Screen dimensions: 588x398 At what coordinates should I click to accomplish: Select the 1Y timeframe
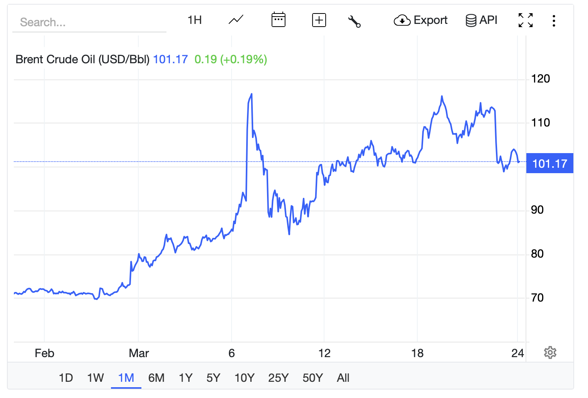coord(185,378)
